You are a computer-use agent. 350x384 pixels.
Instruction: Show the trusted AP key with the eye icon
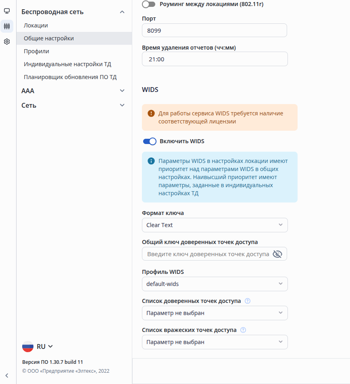pyautogui.click(x=277, y=254)
